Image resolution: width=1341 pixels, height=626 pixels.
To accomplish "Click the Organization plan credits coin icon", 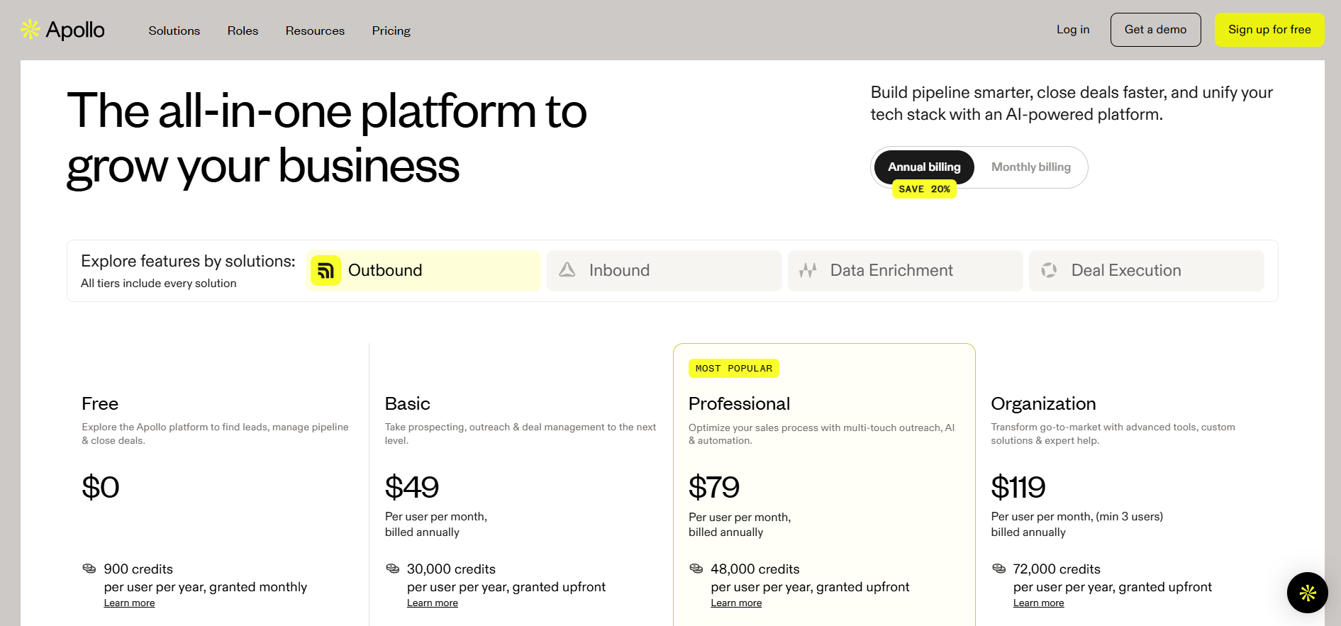I will coord(998,569).
